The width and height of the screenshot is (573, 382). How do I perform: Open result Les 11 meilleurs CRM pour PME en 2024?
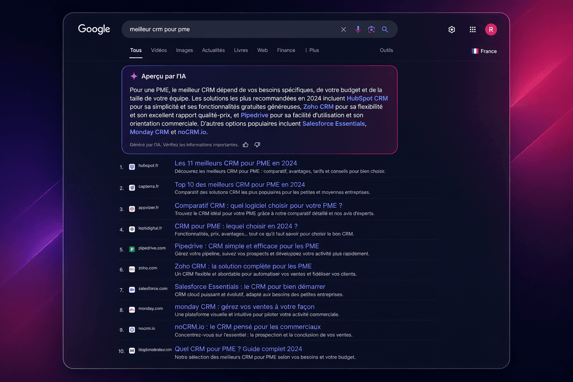pyautogui.click(x=236, y=163)
